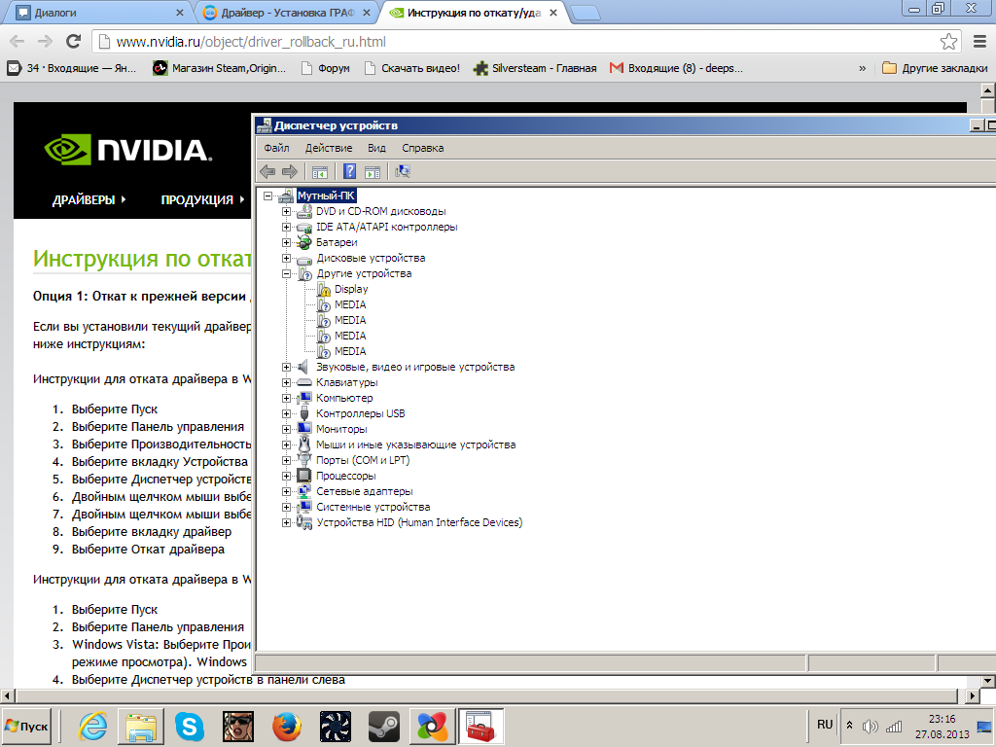Open the Магазин Steam,Origin bookmark
Image resolution: width=996 pixels, height=747 pixels.
point(220,68)
